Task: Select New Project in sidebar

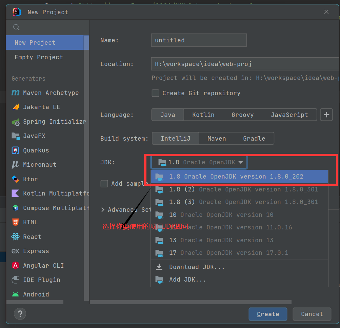Action: pyautogui.click(x=45, y=42)
